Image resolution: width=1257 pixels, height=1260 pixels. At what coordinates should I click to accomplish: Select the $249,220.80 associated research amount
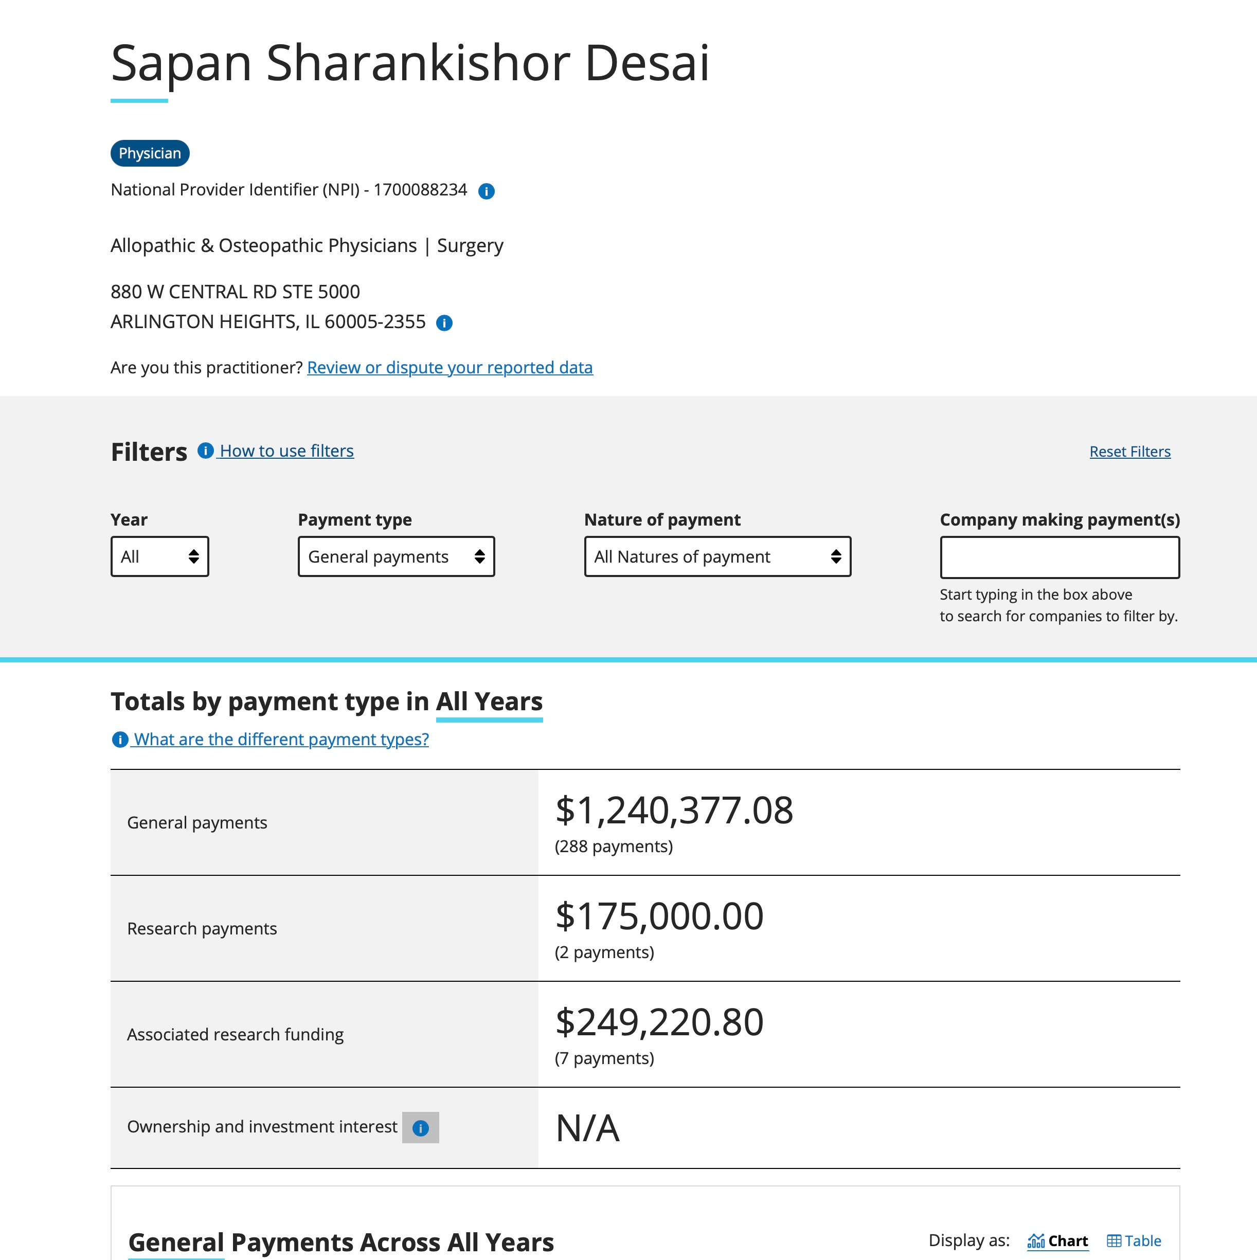point(659,1022)
